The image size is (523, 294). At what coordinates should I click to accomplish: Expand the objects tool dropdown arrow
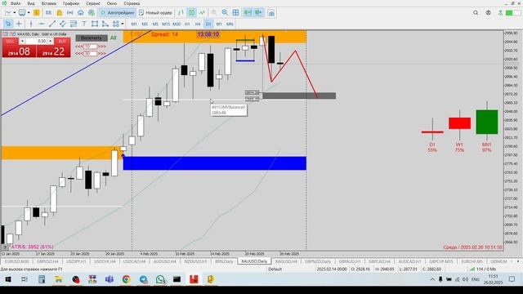[x=122, y=24]
